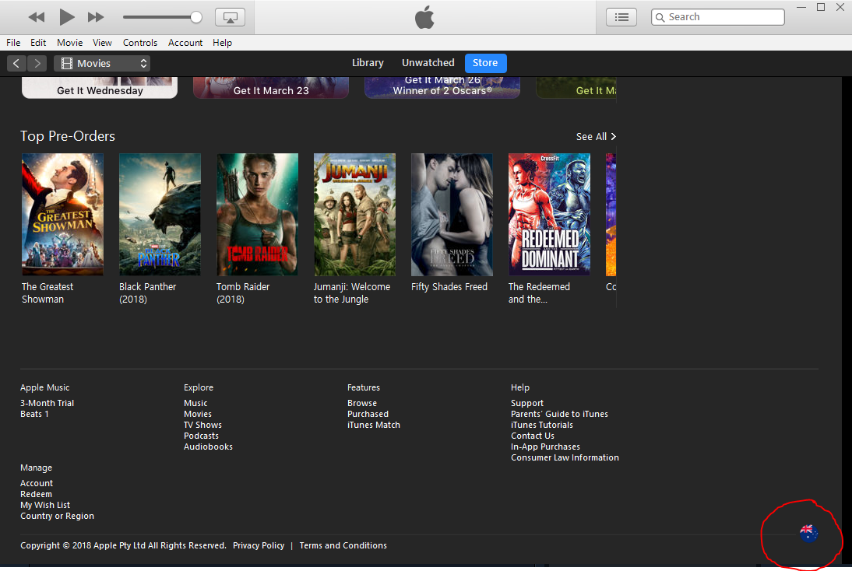Open the My Wish List link
This screenshot has width=852, height=571.
point(45,505)
